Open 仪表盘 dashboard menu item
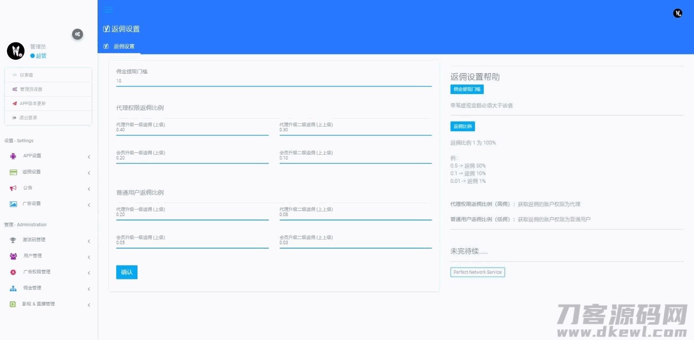Image resolution: width=694 pixels, height=340 pixels. coord(26,75)
